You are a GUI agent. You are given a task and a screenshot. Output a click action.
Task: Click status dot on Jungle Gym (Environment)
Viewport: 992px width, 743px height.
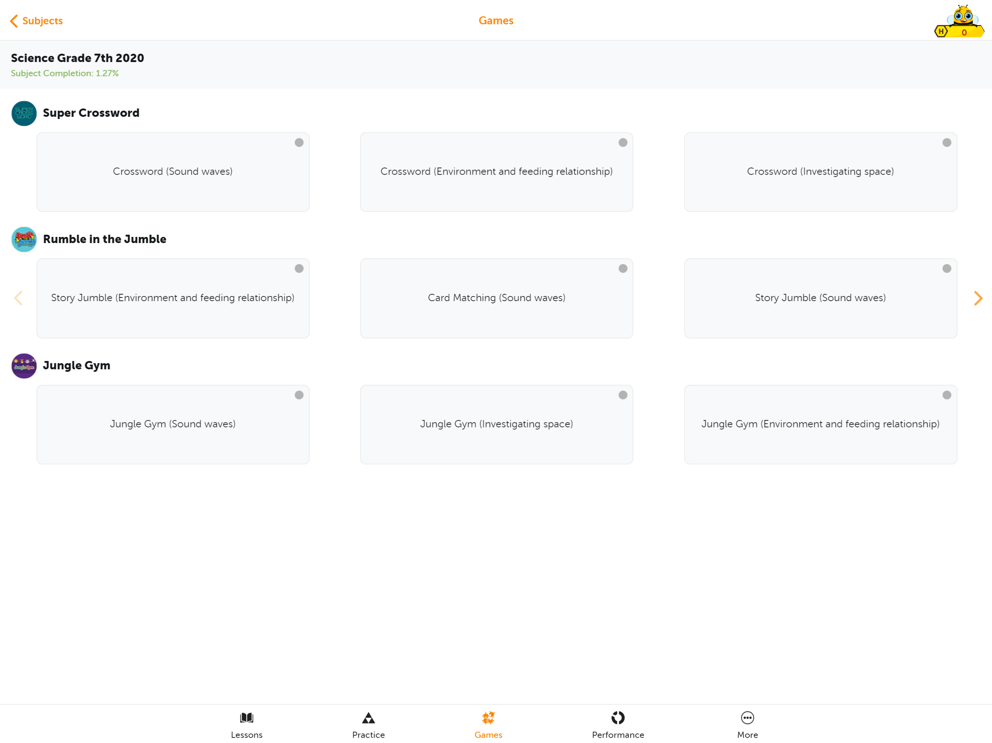coord(947,395)
